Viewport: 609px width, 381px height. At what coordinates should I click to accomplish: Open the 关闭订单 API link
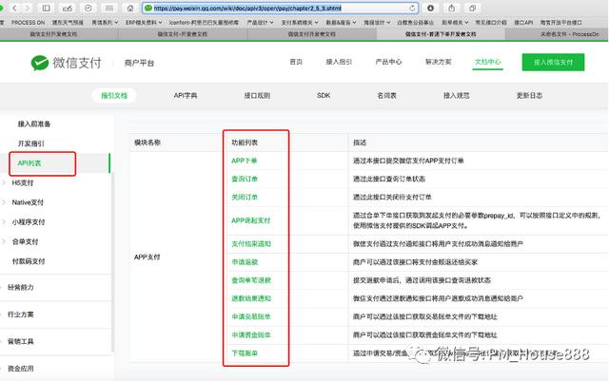tap(245, 197)
